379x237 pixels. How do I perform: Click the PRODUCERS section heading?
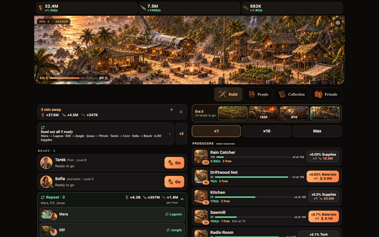[x=203, y=143]
